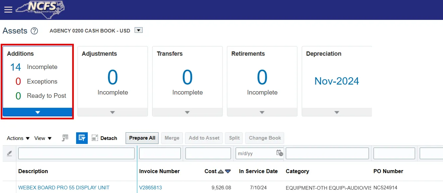
Task: Focus the PO Number filter field
Action: click(x=394, y=154)
